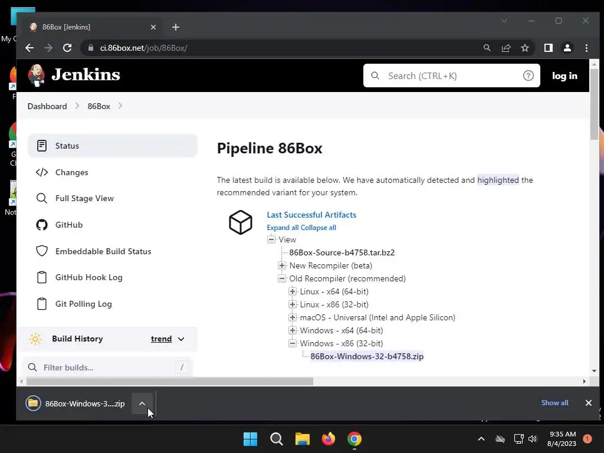The height and width of the screenshot is (453, 604).
Task: Click the Jenkins butler logo
Action: pos(36,75)
